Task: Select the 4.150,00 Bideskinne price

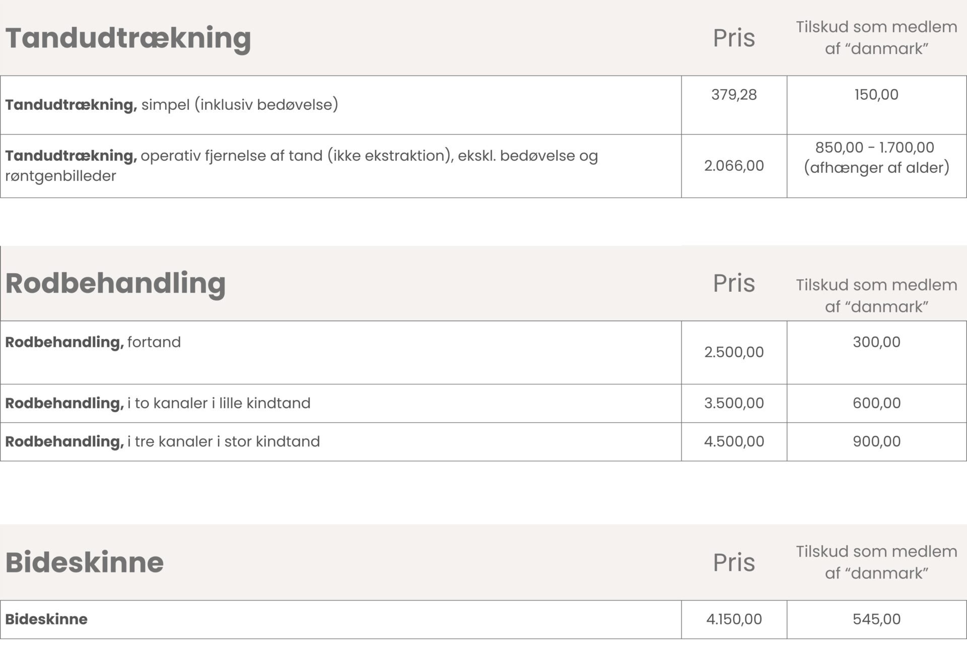Action: [734, 619]
